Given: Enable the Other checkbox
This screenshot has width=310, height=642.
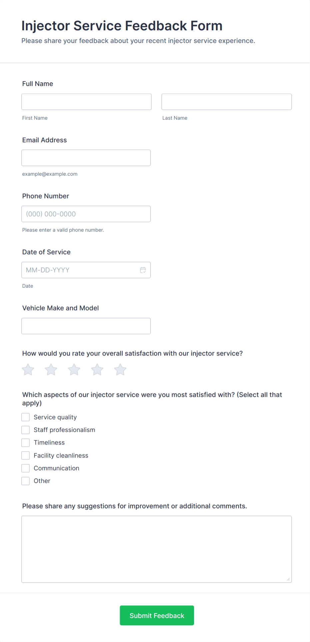Looking at the screenshot, I should click(x=25, y=481).
